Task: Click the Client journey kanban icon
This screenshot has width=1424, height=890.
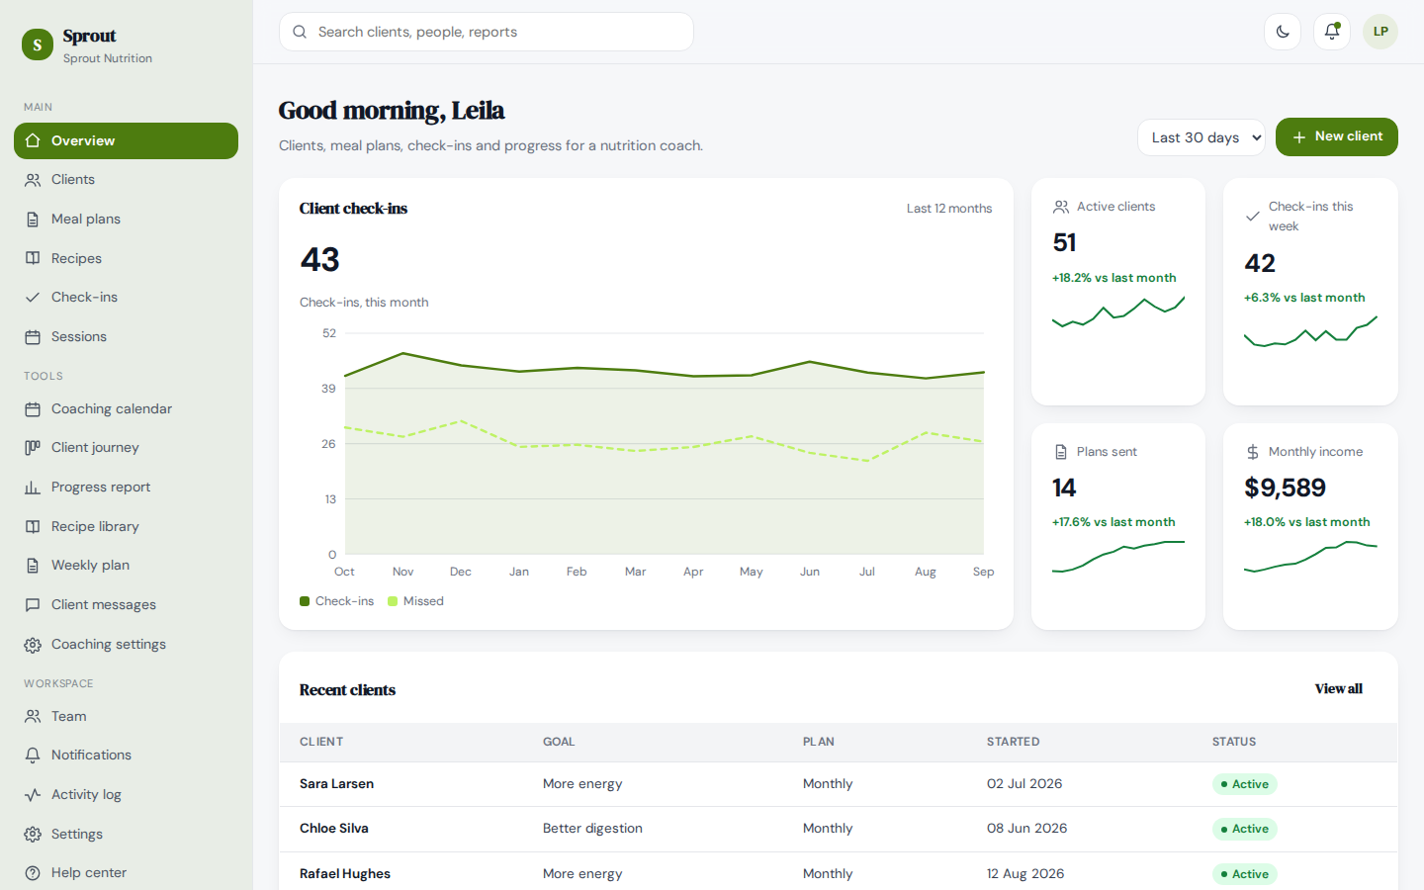Action: 33,448
